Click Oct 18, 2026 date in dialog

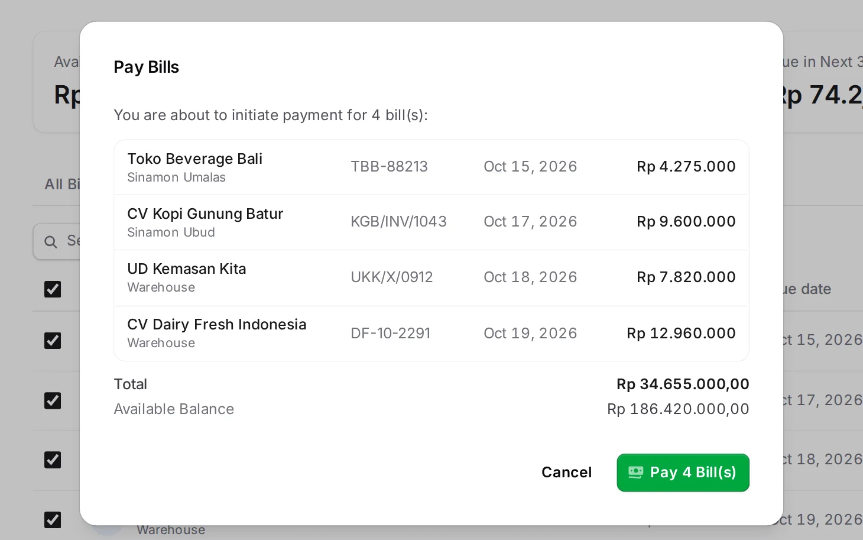[530, 277]
